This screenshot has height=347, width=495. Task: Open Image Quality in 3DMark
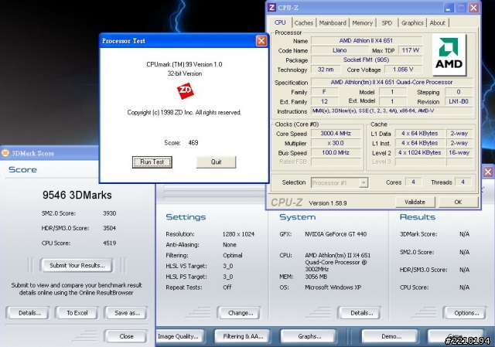(180, 336)
